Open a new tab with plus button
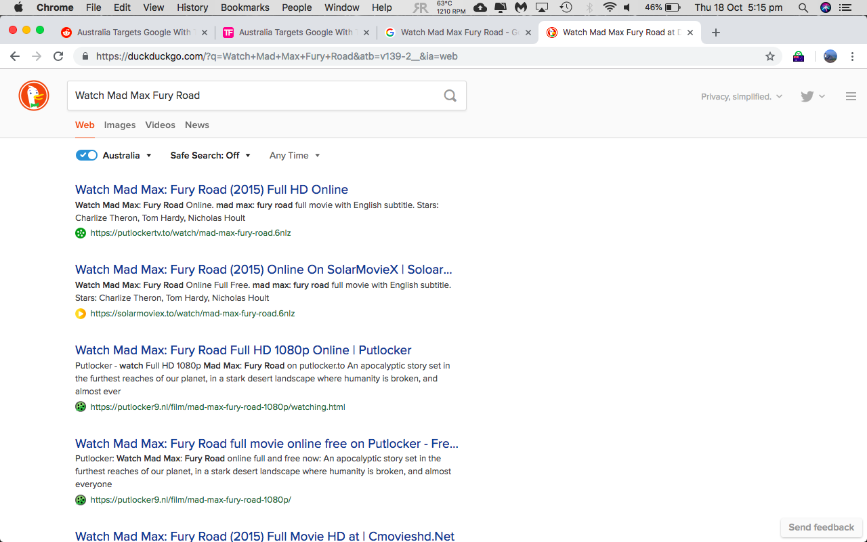867x542 pixels. 716,33
